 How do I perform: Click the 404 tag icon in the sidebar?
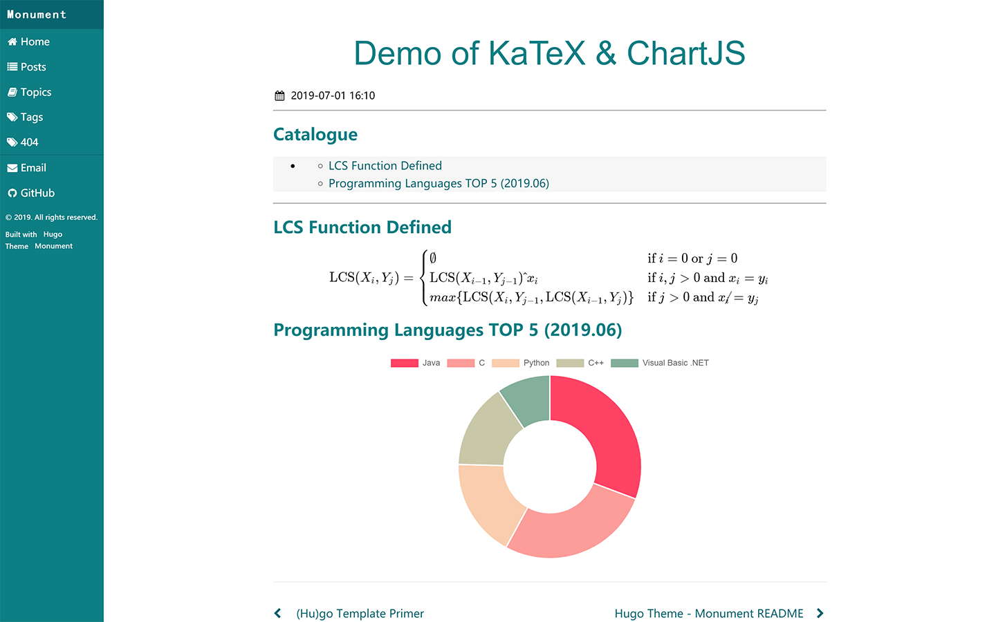click(x=12, y=142)
